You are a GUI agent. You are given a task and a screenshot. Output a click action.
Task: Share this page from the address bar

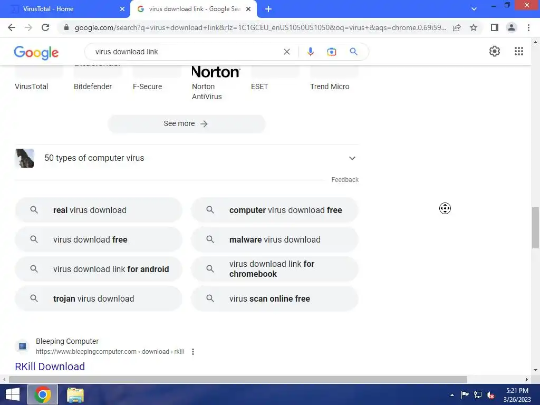[x=457, y=27]
